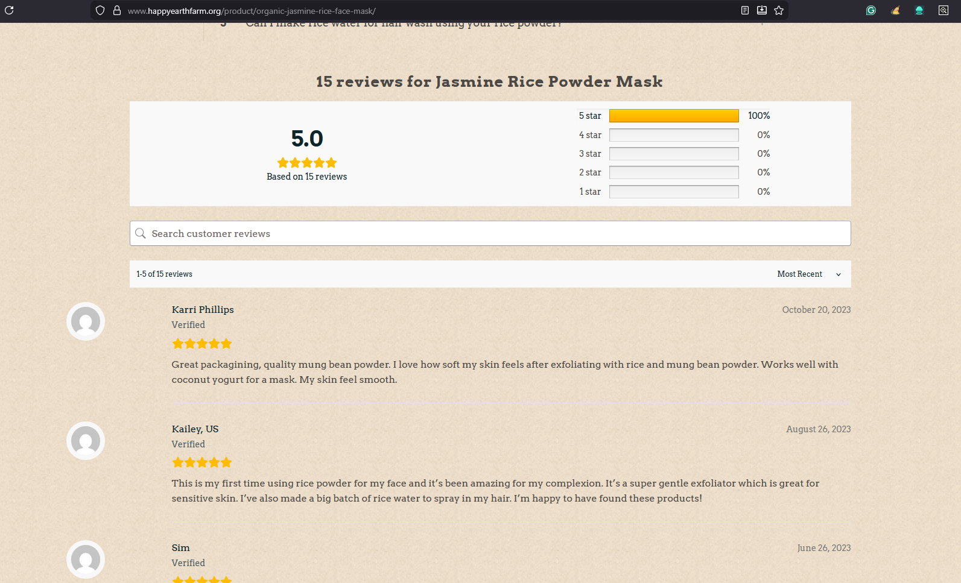Click Karri Phillips's profile avatar
961x583 pixels.
click(x=86, y=321)
